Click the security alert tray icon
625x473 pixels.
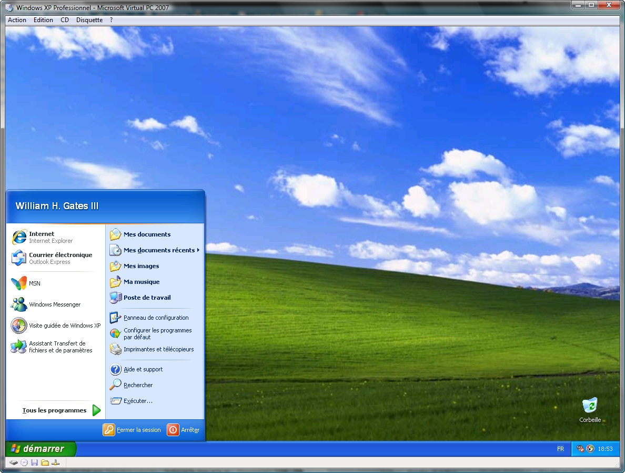580,449
